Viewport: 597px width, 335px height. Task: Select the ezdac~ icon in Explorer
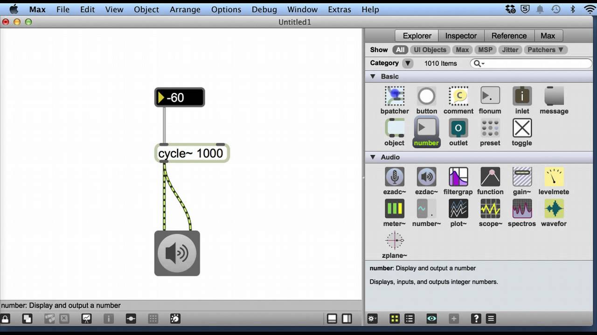pos(426,177)
